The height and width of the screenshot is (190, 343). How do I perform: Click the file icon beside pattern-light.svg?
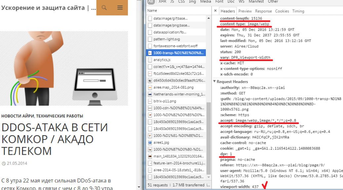tap(150, 39)
